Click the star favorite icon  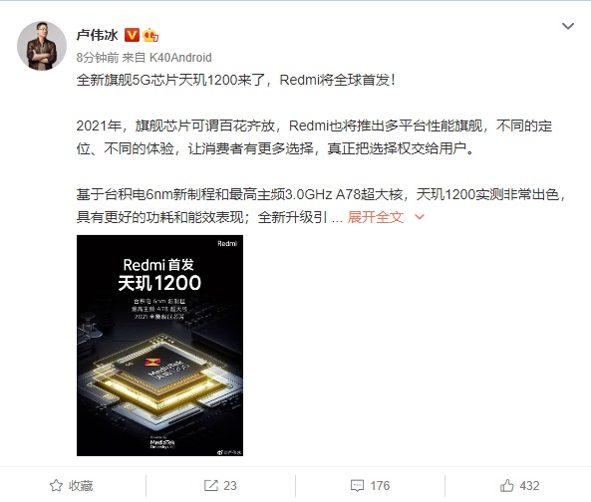pos(56,485)
